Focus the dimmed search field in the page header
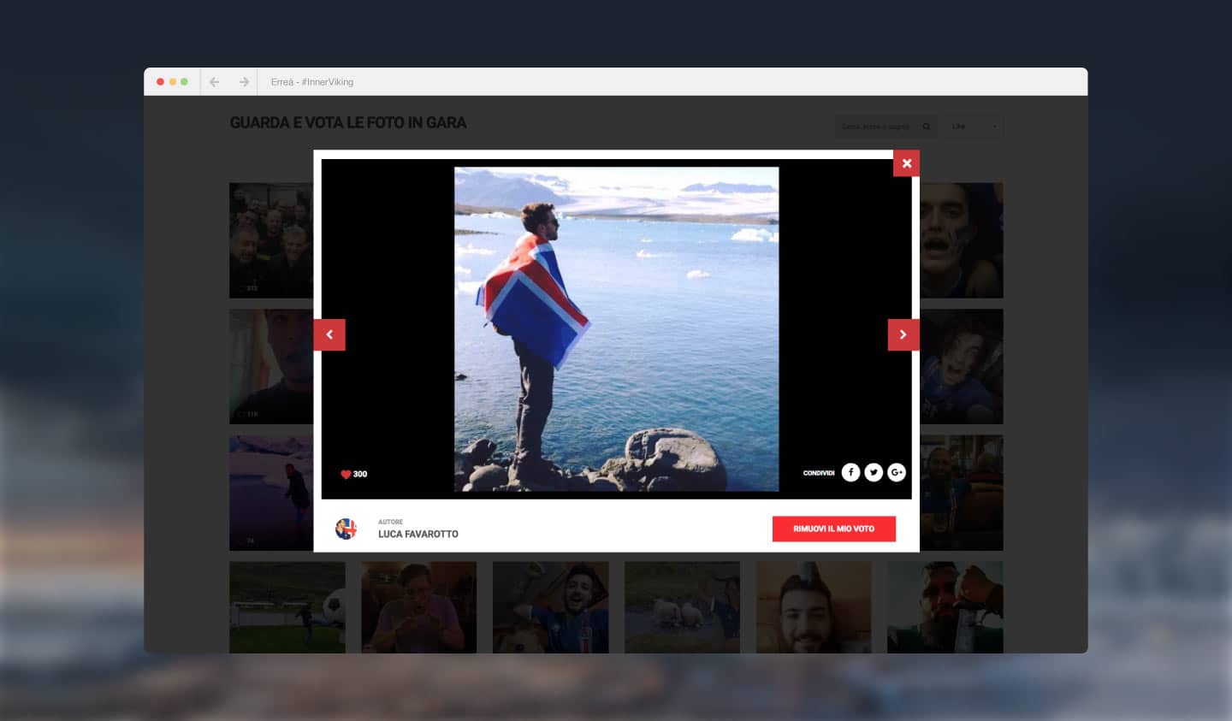1232x721 pixels. [x=885, y=127]
